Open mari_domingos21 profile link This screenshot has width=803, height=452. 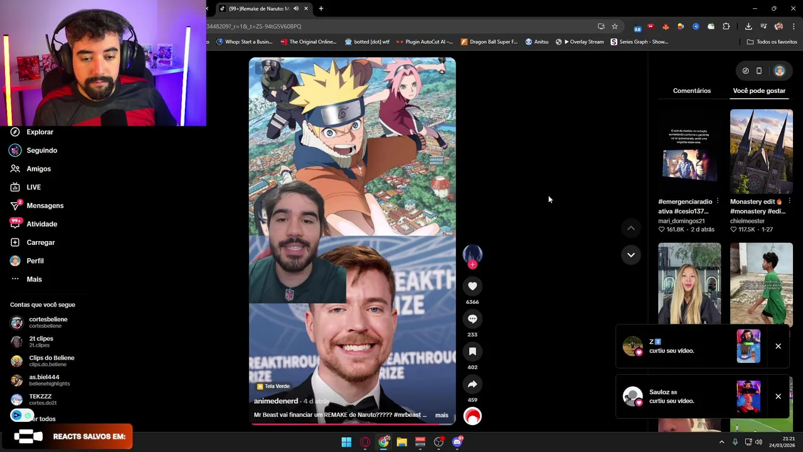pos(681,221)
